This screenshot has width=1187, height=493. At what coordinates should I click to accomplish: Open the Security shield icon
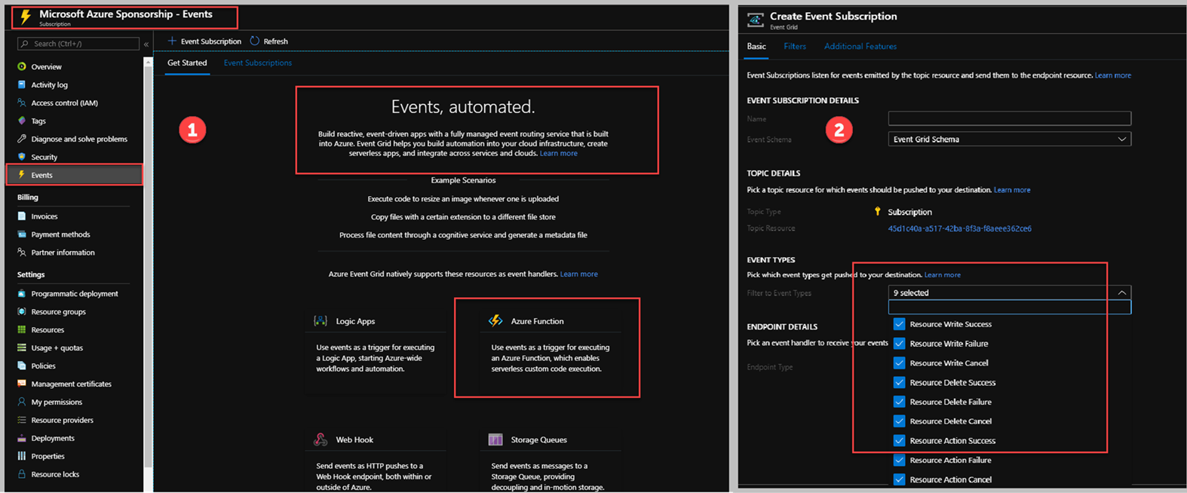pos(22,157)
